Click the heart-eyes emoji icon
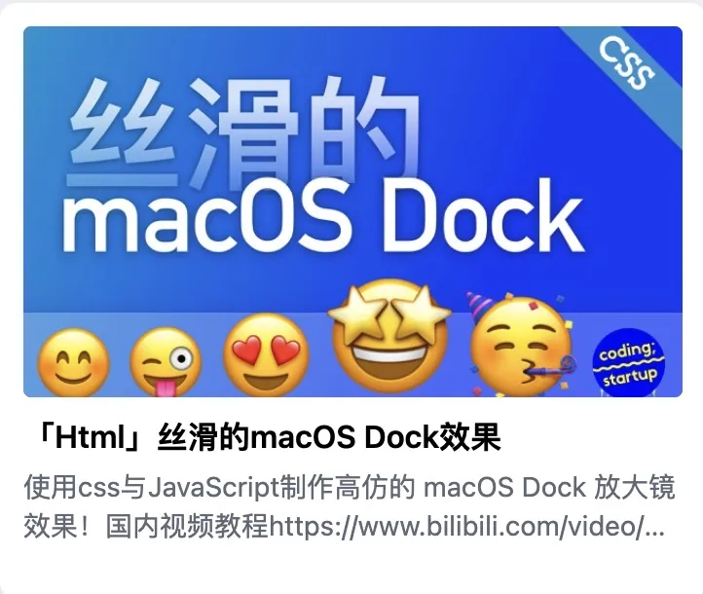Viewport: 703px width, 594px height. click(x=266, y=355)
